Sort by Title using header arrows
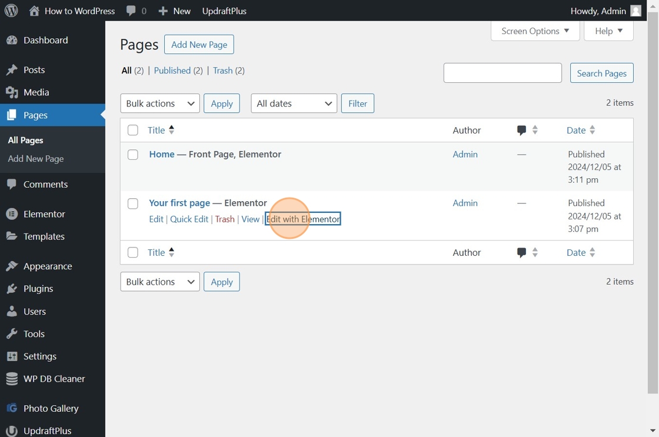The width and height of the screenshot is (659, 437). tap(171, 130)
